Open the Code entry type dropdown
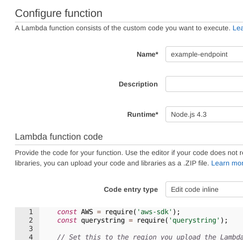 point(204,189)
